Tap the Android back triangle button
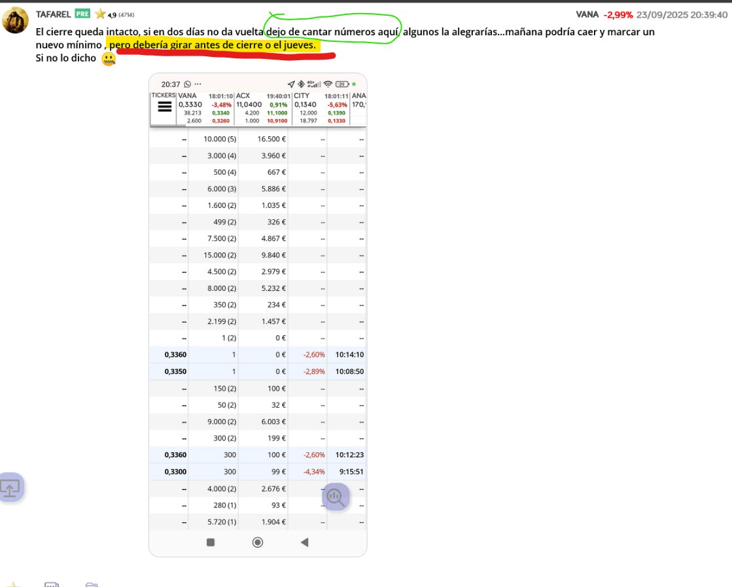Screen dimensions: 732x587 coord(305,542)
